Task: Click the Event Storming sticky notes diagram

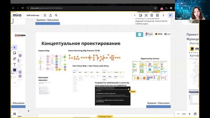Action: (94, 58)
